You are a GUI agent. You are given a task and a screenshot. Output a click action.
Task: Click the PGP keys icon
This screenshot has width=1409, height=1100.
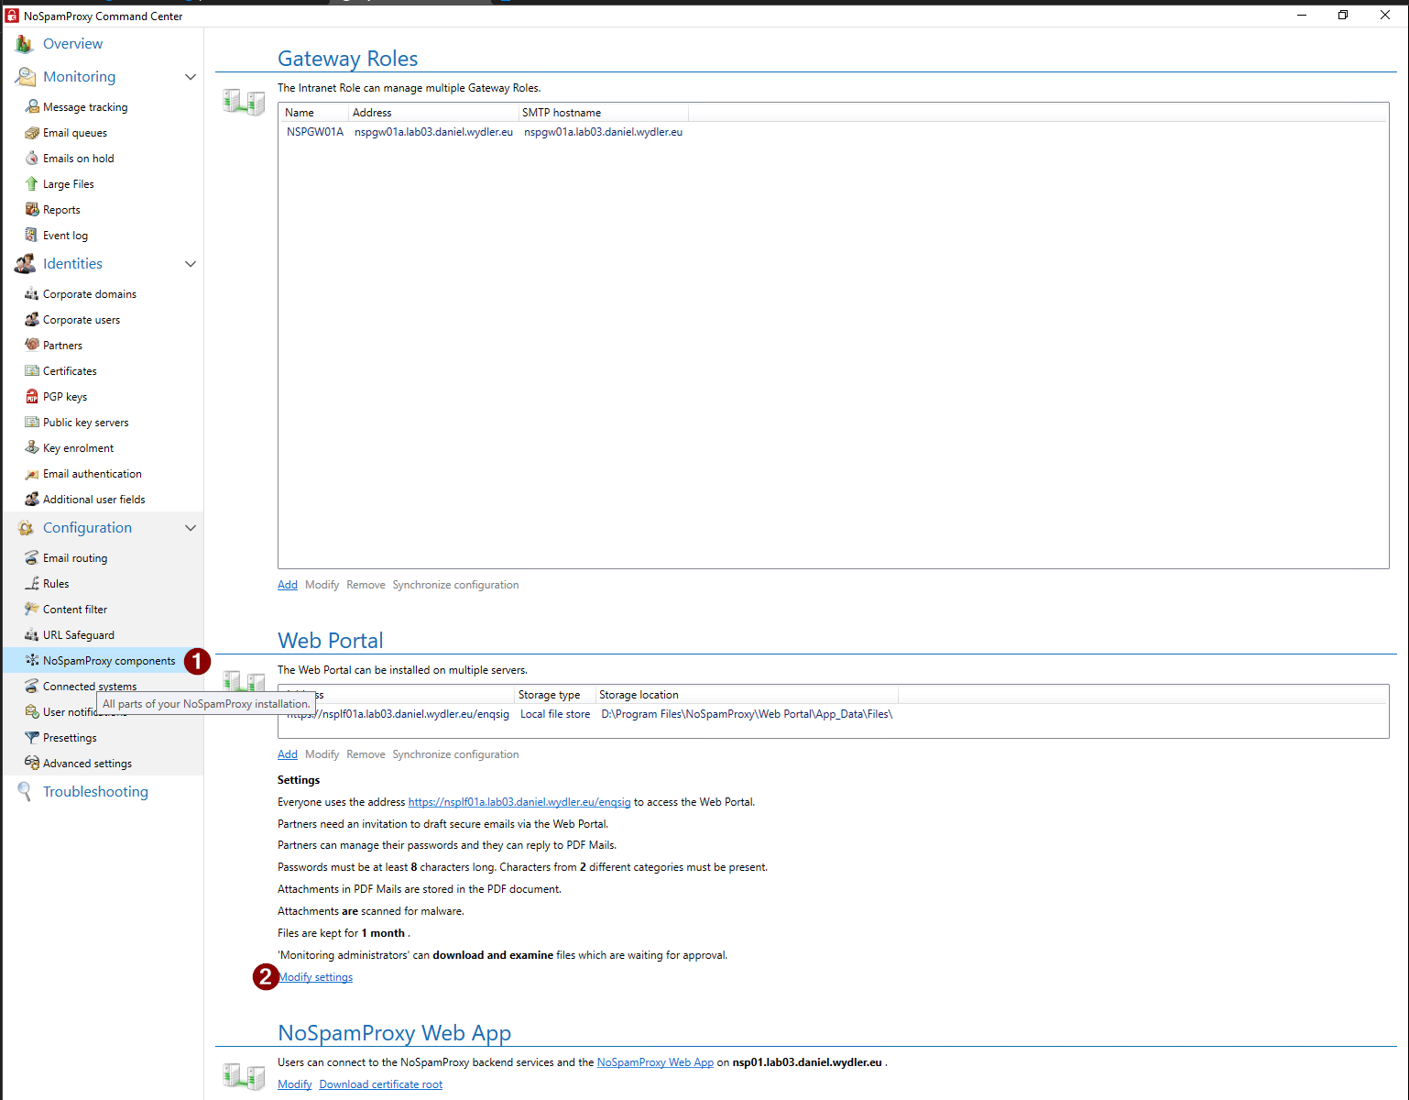click(32, 397)
